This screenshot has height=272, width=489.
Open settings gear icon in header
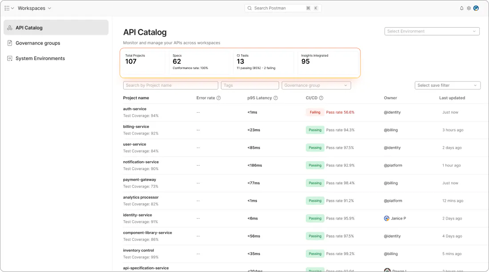[x=469, y=8]
